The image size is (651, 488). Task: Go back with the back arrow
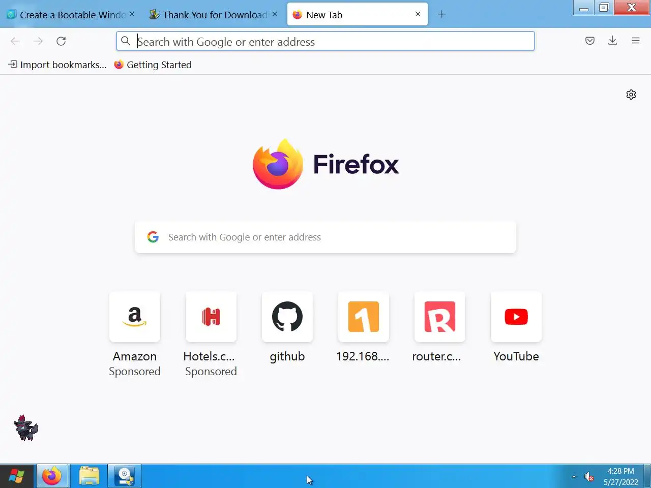click(x=15, y=41)
